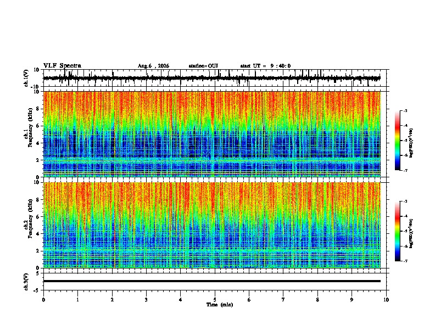Click the ch.1 "Frequency (kHz)" axis label

point(30,127)
